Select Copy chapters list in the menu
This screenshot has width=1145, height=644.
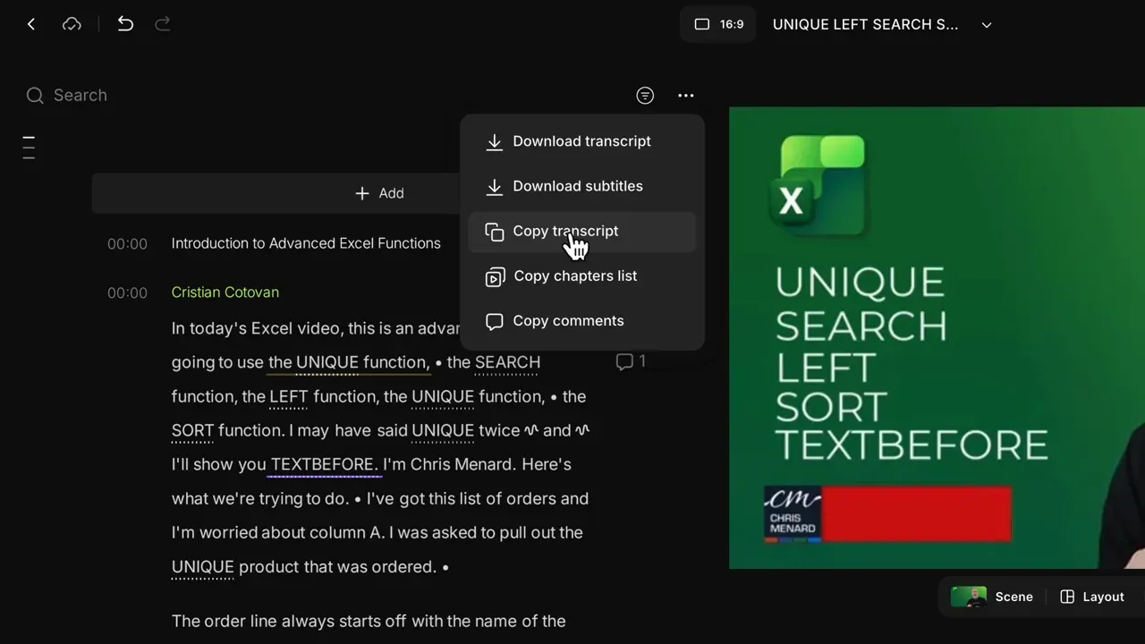(581, 275)
